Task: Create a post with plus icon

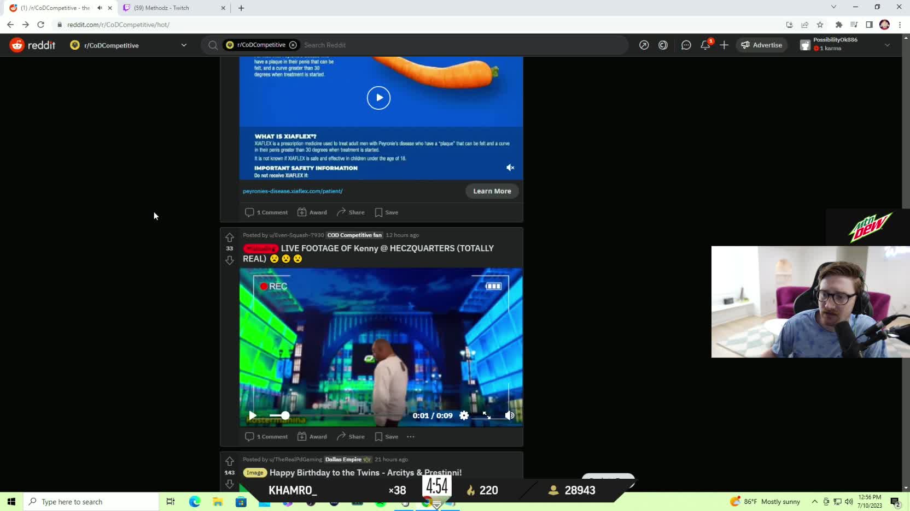Action: click(724, 45)
